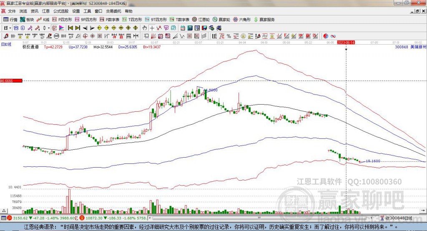Click the scrollbar left arrow button

[150, 218]
